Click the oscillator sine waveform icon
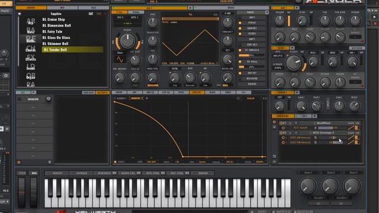Screen dimensions: 379x213 click(120, 59)
